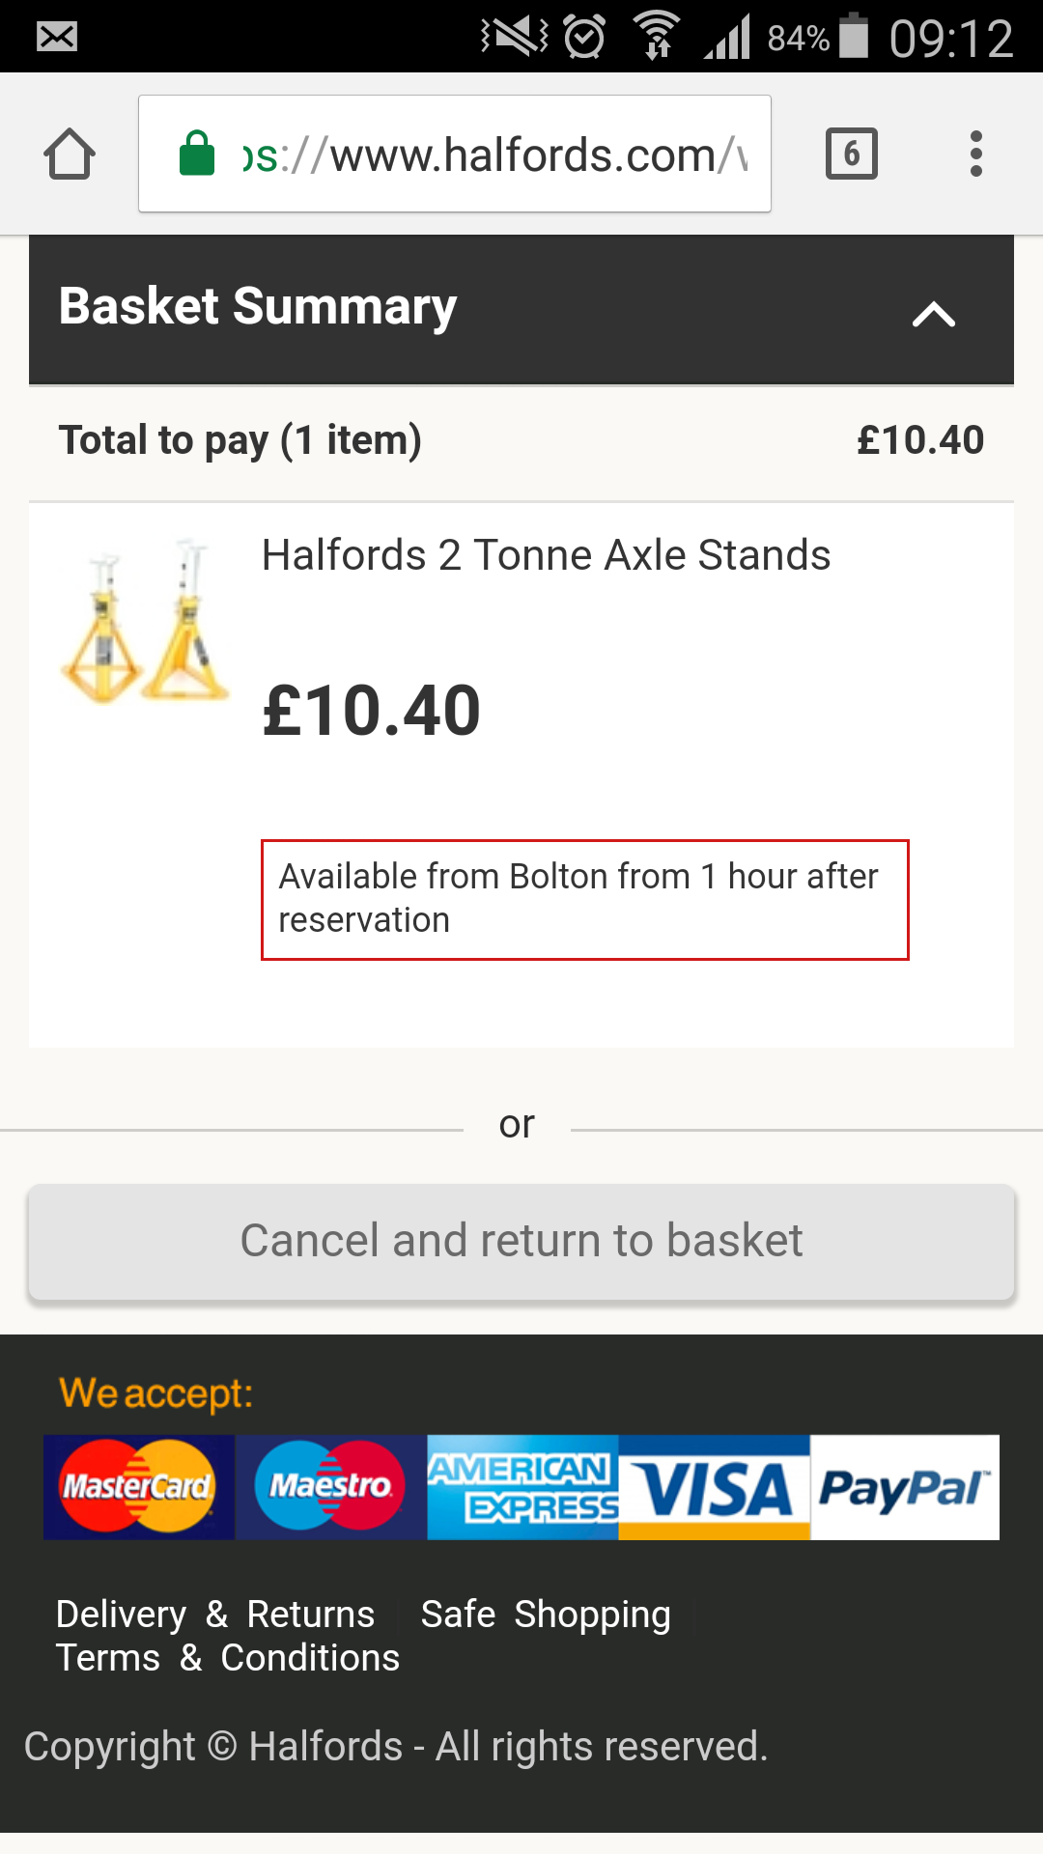Tap the battery indicator icon
The height and width of the screenshot is (1854, 1043).
click(854, 37)
